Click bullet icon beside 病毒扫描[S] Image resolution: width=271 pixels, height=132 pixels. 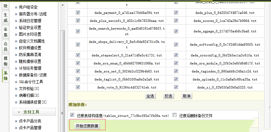16,95
